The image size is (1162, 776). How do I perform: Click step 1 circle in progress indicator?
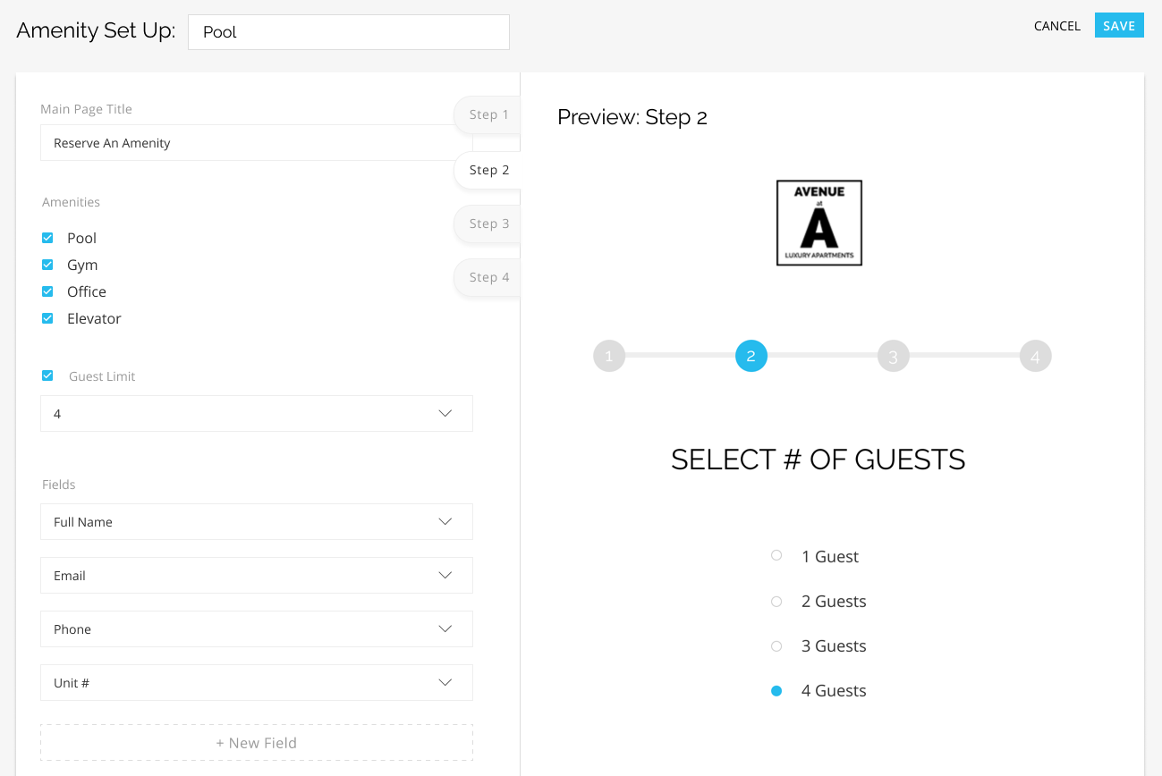pos(609,356)
